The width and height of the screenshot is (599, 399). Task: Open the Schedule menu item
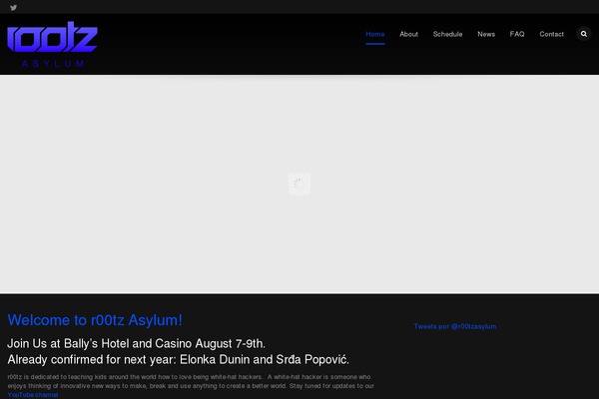pyautogui.click(x=447, y=34)
